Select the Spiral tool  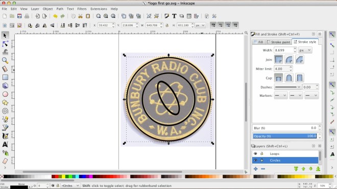click(5, 111)
